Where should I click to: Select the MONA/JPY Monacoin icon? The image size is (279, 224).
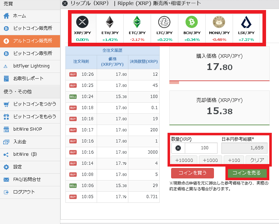[219, 22]
